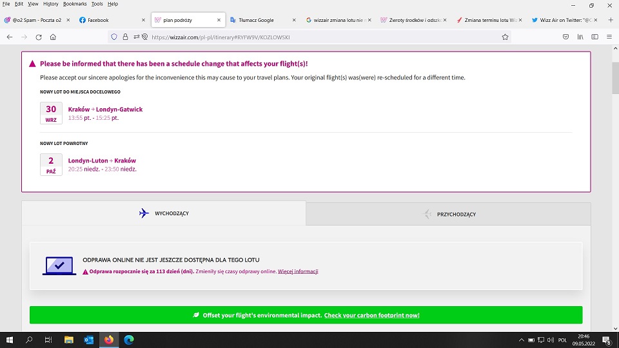Select the PRZYCHODZĄCY flight tab

[x=449, y=214]
